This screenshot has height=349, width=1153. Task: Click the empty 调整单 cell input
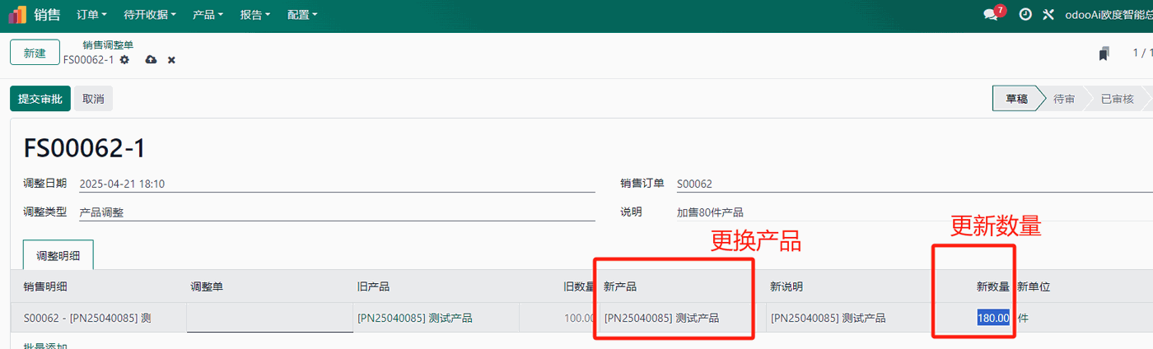pos(270,318)
